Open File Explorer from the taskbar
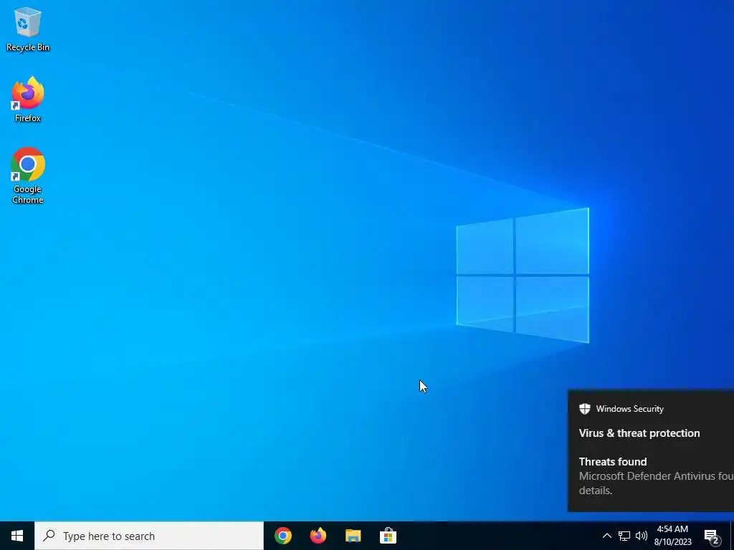The width and height of the screenshot is (734, 550). pos(353,536)
